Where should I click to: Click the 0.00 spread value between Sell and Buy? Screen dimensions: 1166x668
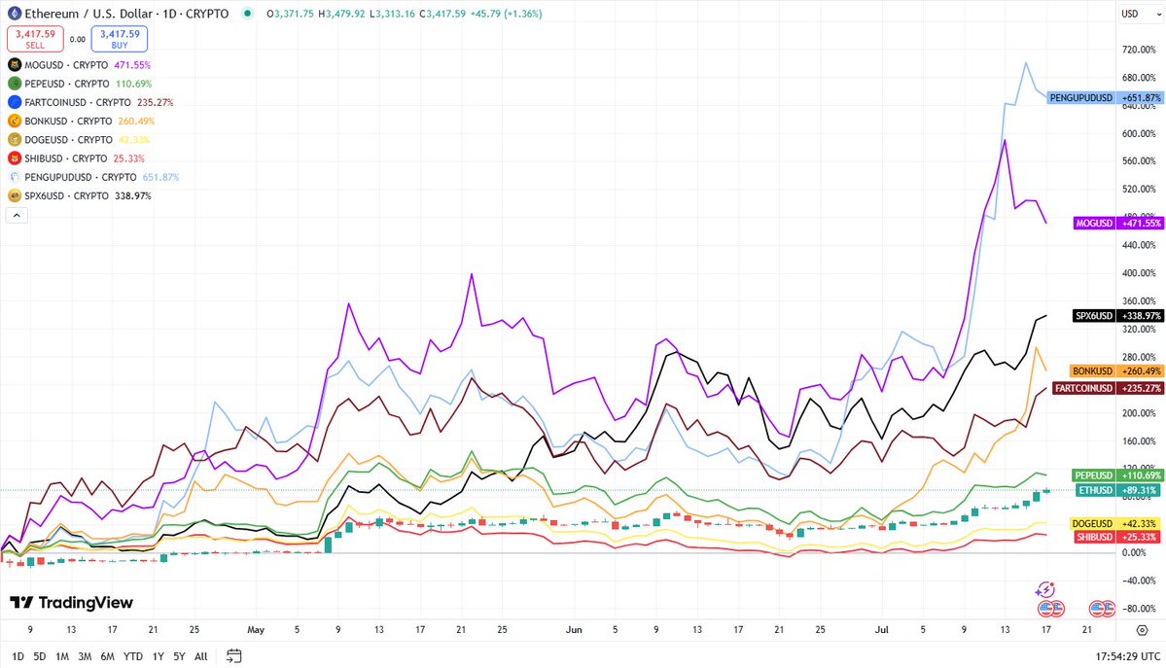click(78, 40)
